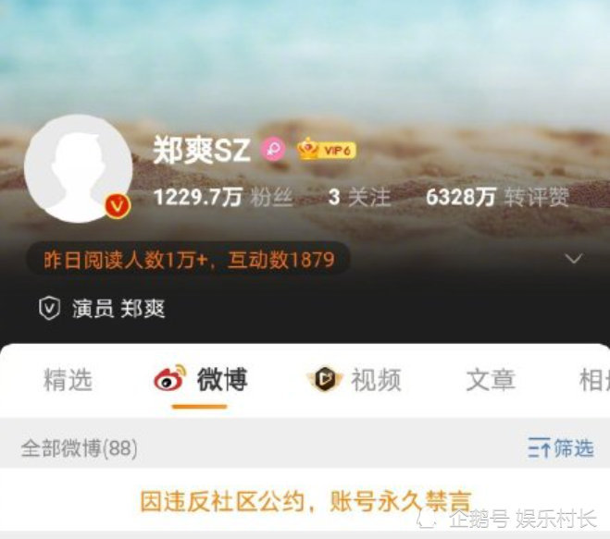Expand the profile info chevron
The height and width of the screenshot is (539, 610).
(x=574, y=259)
